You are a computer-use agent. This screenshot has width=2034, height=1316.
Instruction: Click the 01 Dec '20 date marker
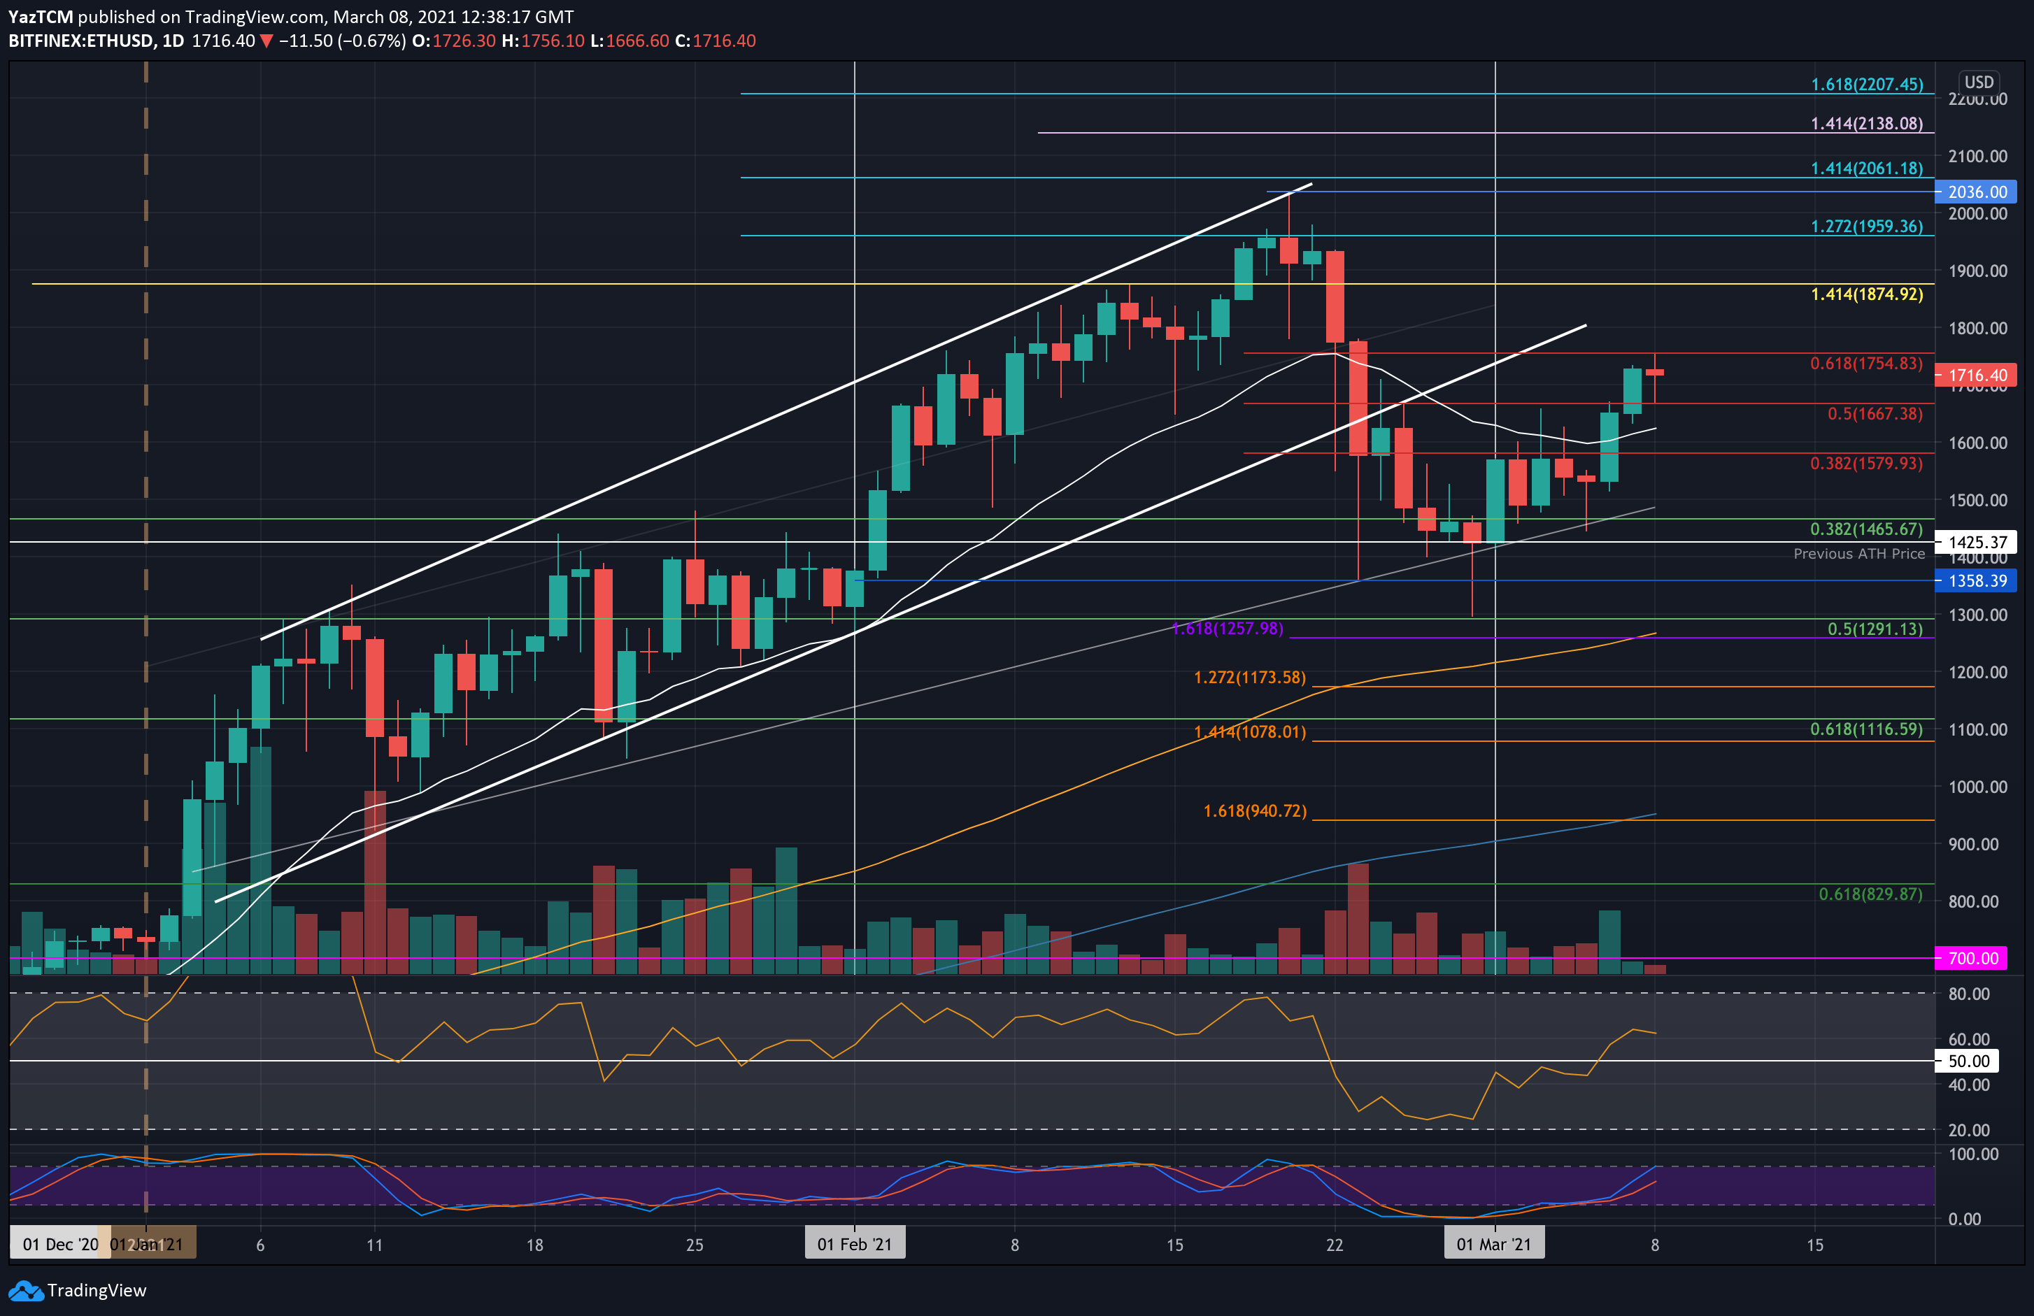pos(60,1244)
